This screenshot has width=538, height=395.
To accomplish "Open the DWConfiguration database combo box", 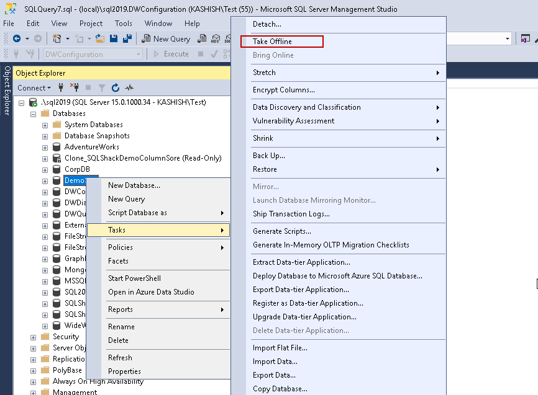I will coord(93,54).
